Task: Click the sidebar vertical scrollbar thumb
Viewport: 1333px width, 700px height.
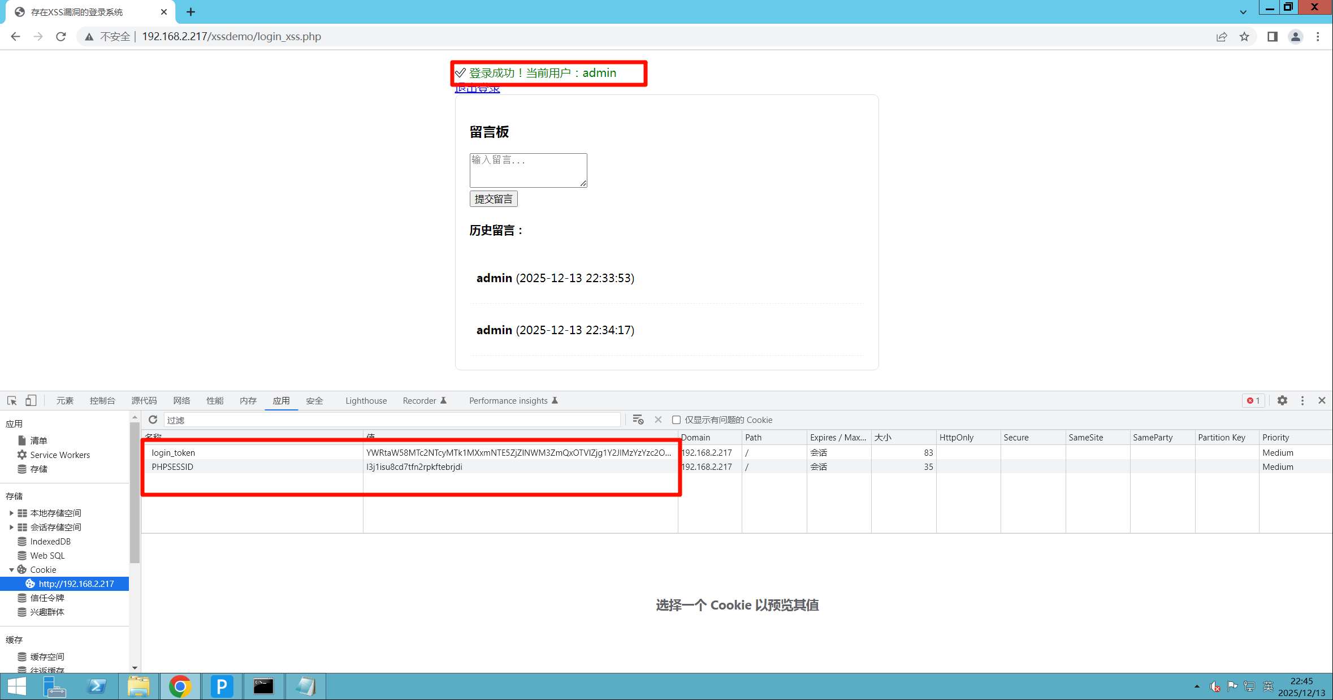Action: (x=135, y=492)
